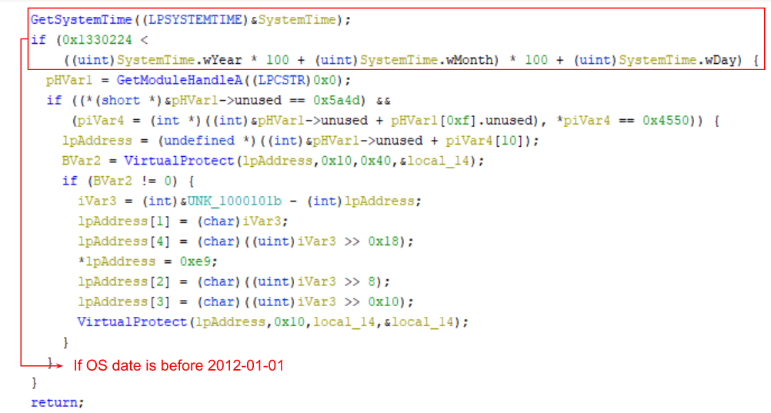Select the 0x4550 PE signature constant
The width and height of the screenshot is (771, 413).
click(666, 121)
